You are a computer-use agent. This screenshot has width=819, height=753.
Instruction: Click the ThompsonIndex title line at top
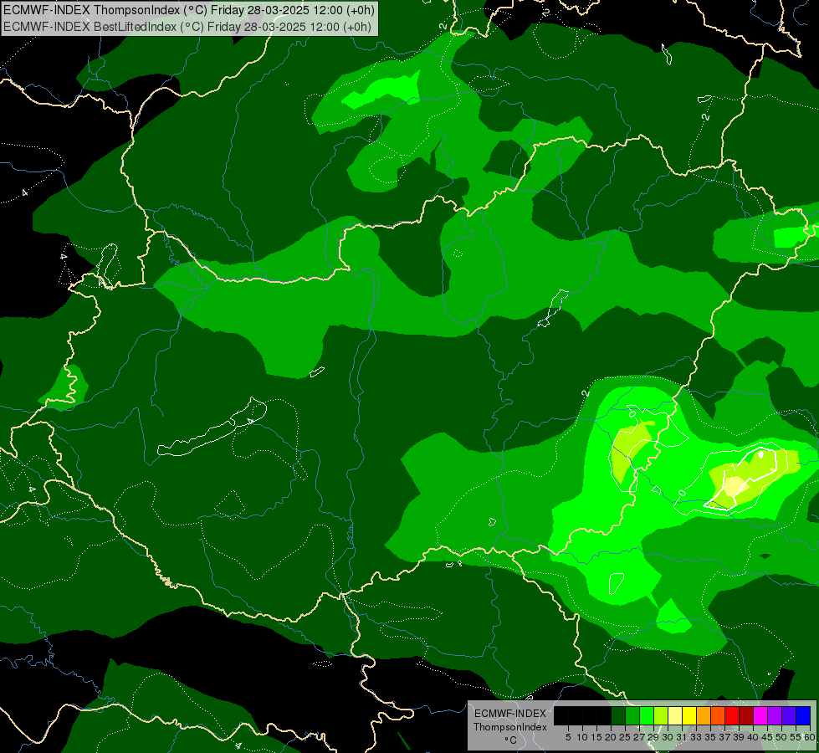coord(188,10)
